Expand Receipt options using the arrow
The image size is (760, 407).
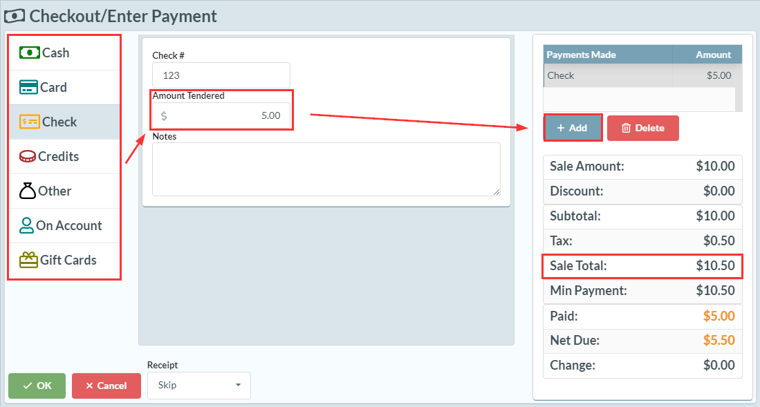click(x=239, y=385)
